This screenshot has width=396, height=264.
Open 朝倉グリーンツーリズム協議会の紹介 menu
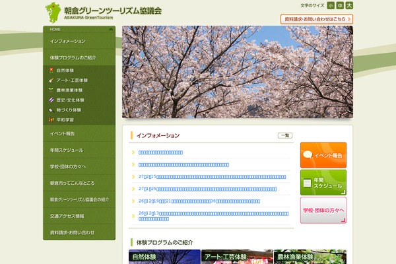click(x=79, y=199)
